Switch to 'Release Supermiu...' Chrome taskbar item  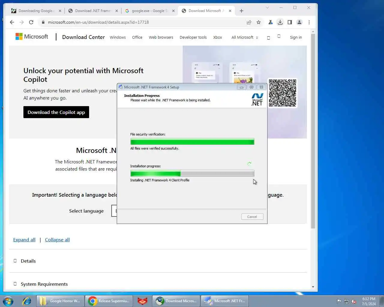click(x=109, y=301)
